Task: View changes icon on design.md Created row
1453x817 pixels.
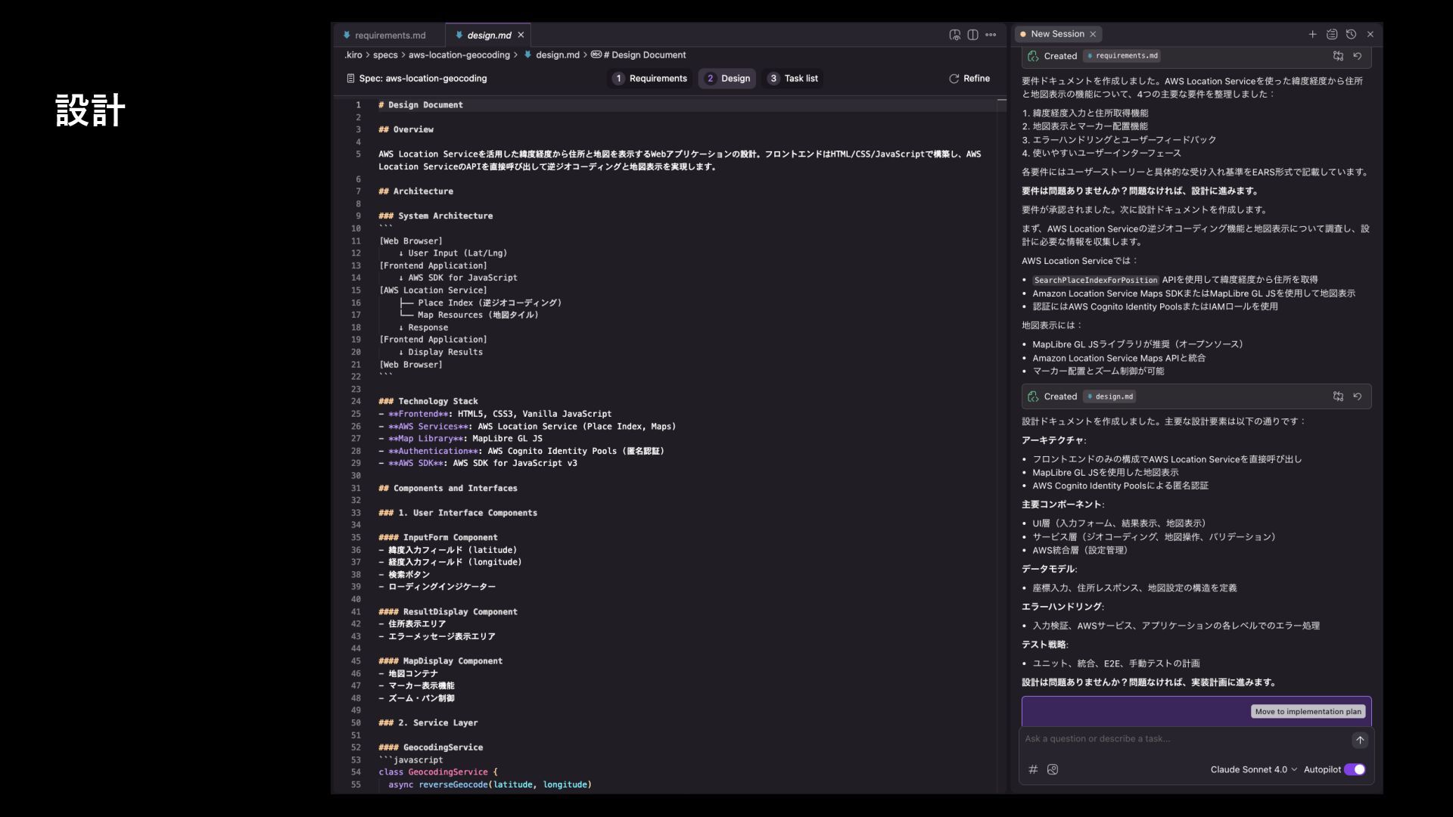Action: point(1338,396)
